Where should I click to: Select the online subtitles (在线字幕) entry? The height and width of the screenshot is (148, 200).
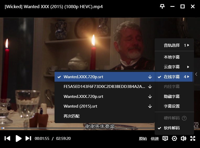pyautogui.click(x=172, y=77)
